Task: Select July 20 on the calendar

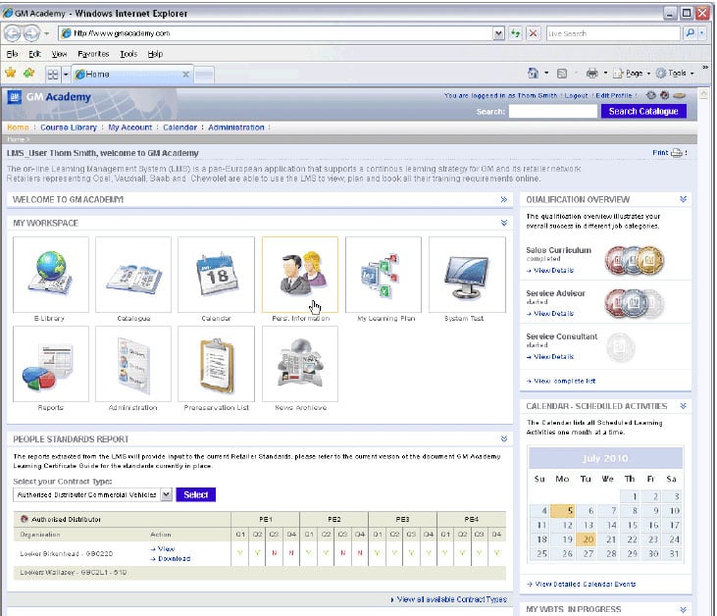Action: (588, 539)
